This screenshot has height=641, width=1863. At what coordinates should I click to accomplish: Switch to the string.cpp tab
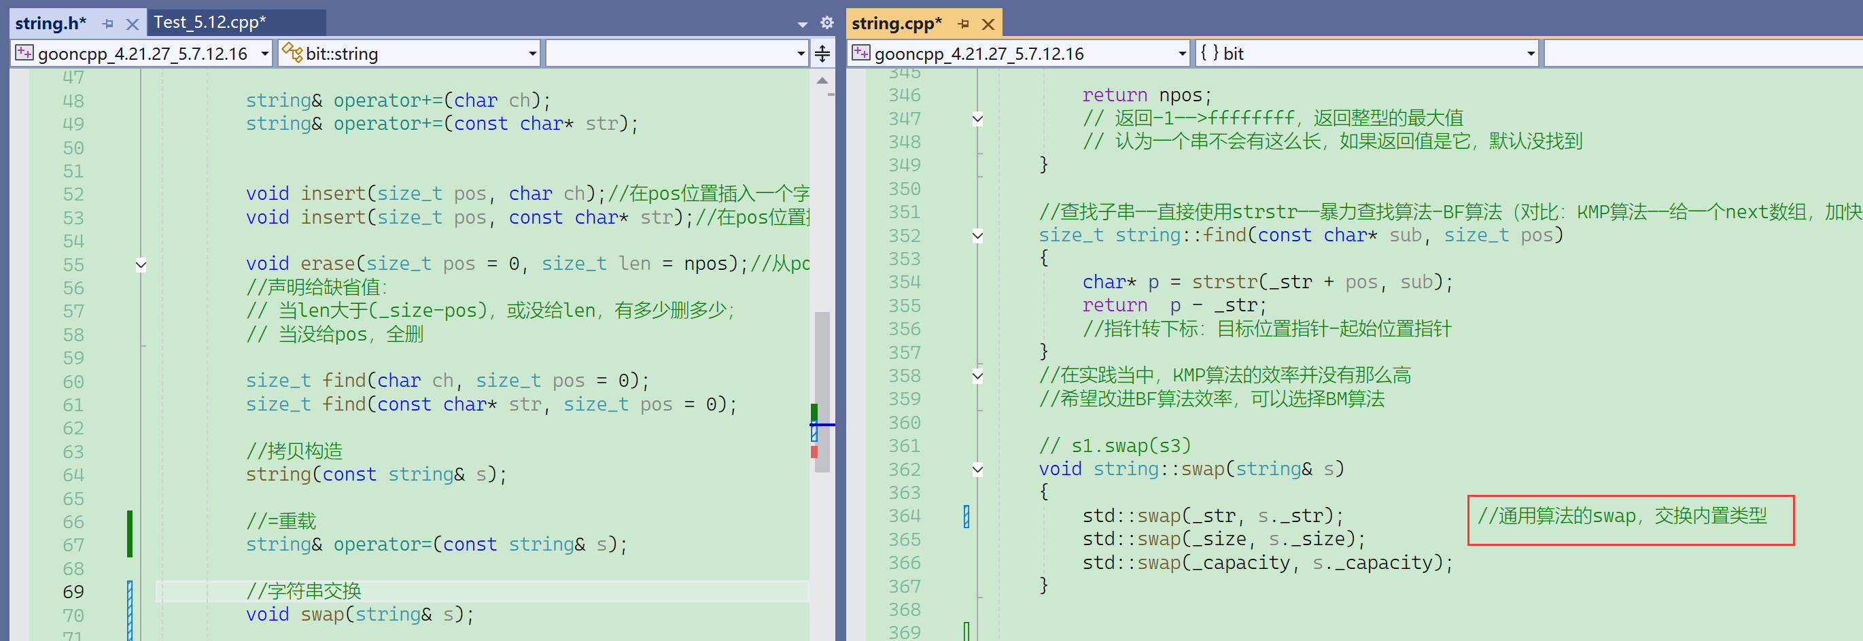tap(896, 23)
